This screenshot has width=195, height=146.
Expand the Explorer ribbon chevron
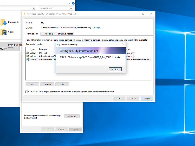[69, 3]
